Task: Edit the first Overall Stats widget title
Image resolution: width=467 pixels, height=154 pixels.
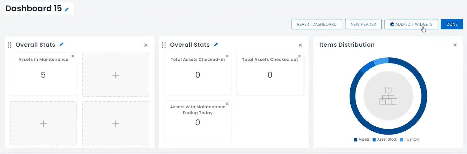Action: (x=61, y=45)
